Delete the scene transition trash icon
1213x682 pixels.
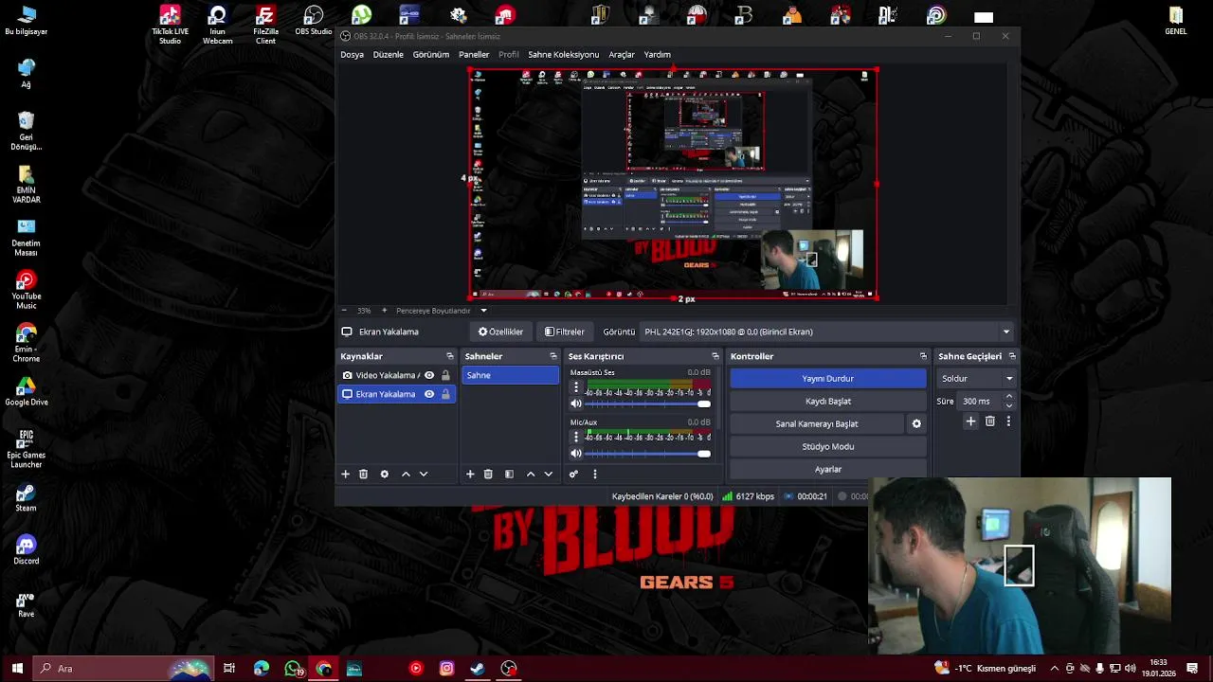[x=990, y=421]
